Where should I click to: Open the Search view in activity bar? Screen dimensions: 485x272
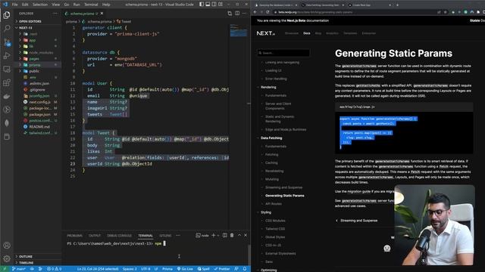click(7, 28)
